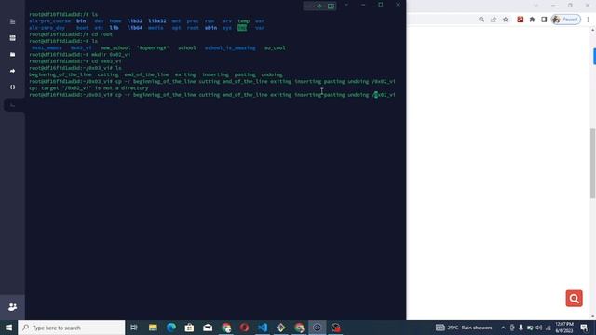Open File Explorer from the taskbar
The height and width of the screenshot is (335, 596).
(x=153, y=328)
